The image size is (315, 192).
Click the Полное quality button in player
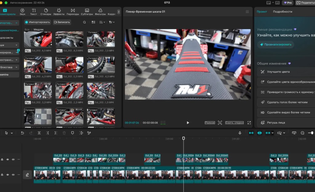(210, 123)
